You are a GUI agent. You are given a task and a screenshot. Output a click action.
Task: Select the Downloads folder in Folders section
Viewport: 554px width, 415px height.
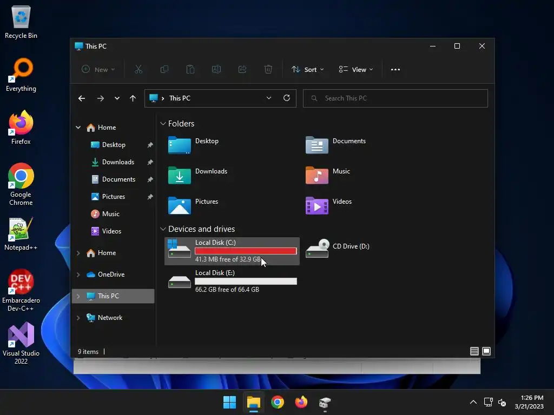tap(197, 175)
